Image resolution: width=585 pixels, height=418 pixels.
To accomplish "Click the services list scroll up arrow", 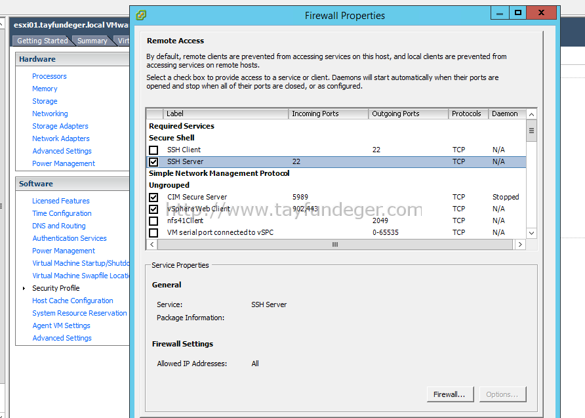I will click(x=532, y=114).
